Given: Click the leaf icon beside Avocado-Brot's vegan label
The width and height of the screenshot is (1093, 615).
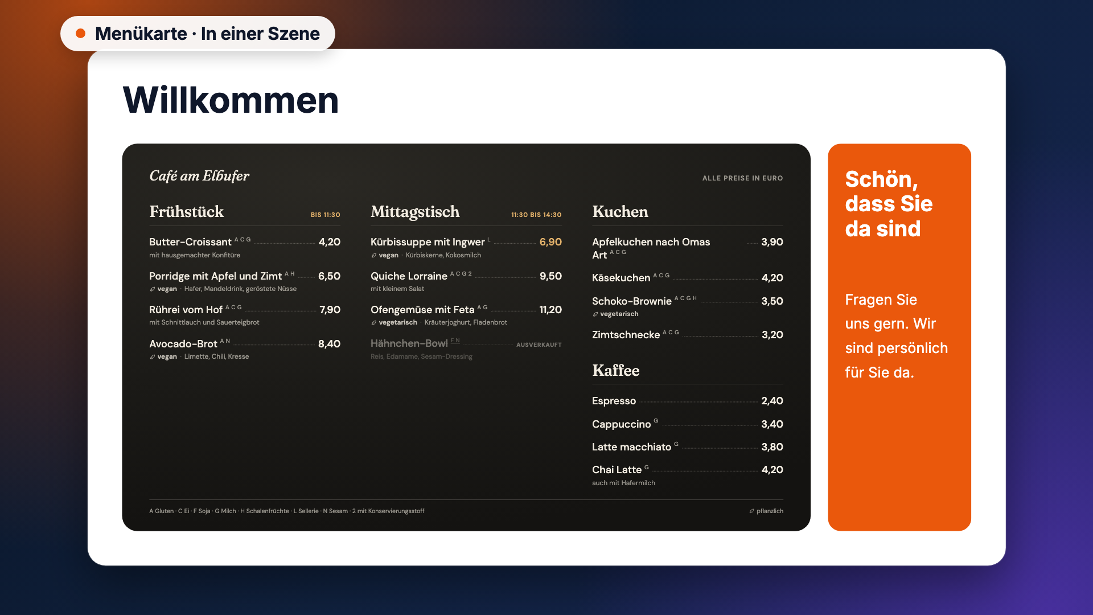Looking at the screenshot, I should (152, 357).
